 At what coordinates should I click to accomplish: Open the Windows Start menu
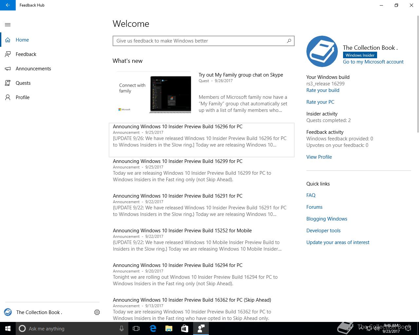[x=8, y=328]
